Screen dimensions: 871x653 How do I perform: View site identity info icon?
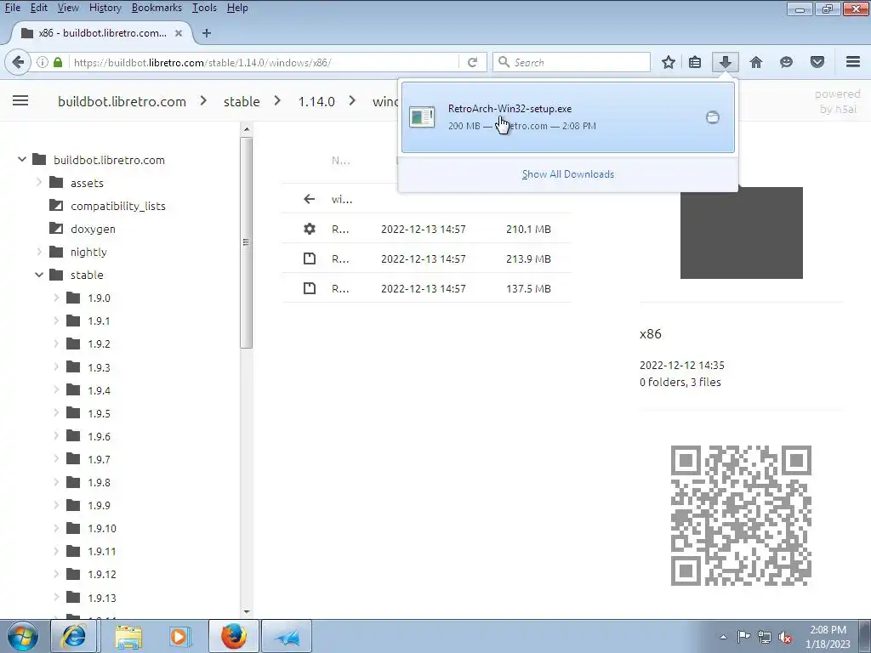point(42,62)
